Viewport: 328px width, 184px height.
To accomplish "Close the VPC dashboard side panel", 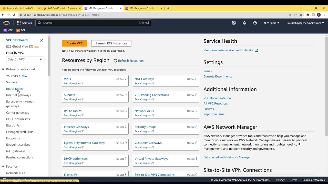I will (x=42, y=40).
